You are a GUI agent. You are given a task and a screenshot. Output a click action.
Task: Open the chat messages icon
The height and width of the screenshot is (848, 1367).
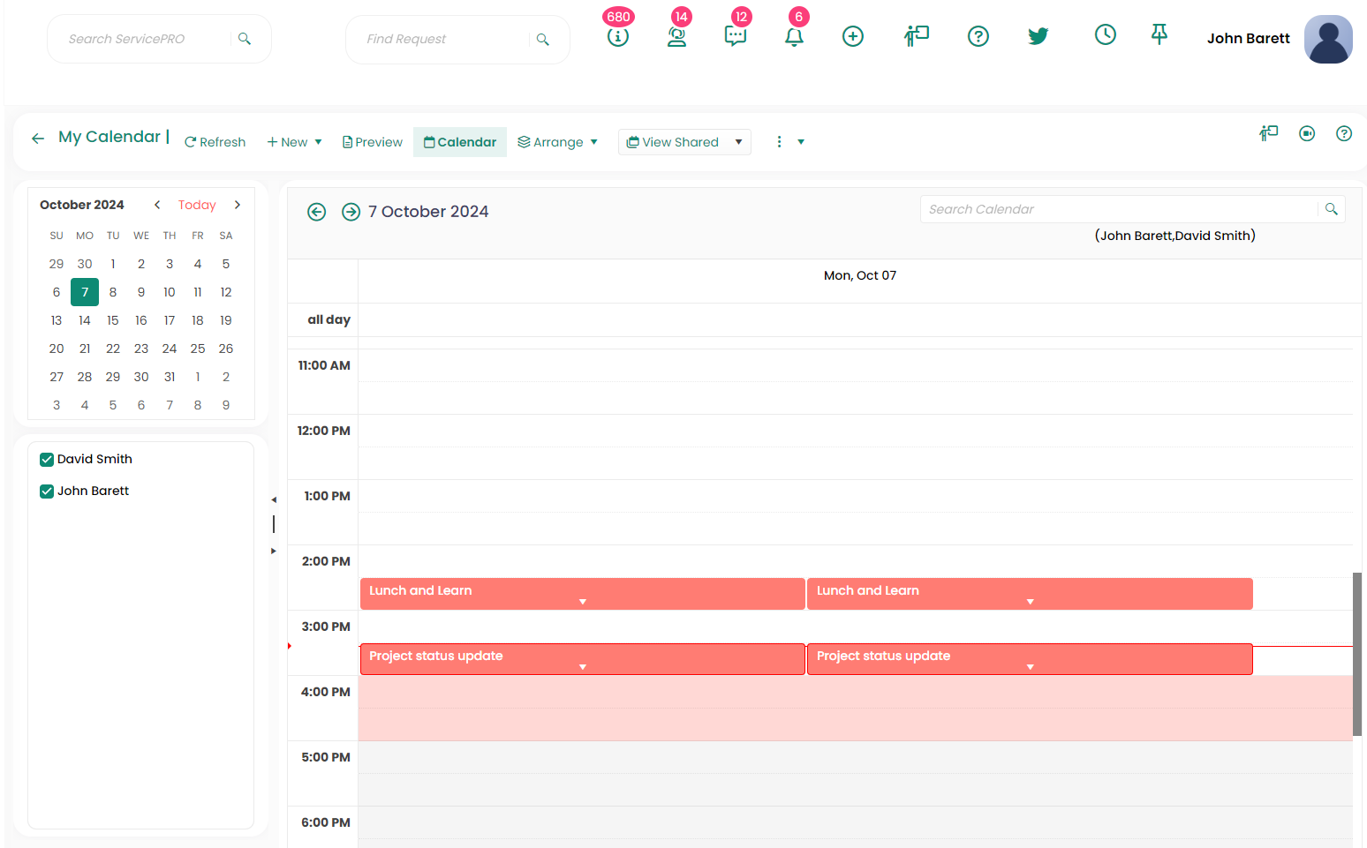tap(735, 36)
